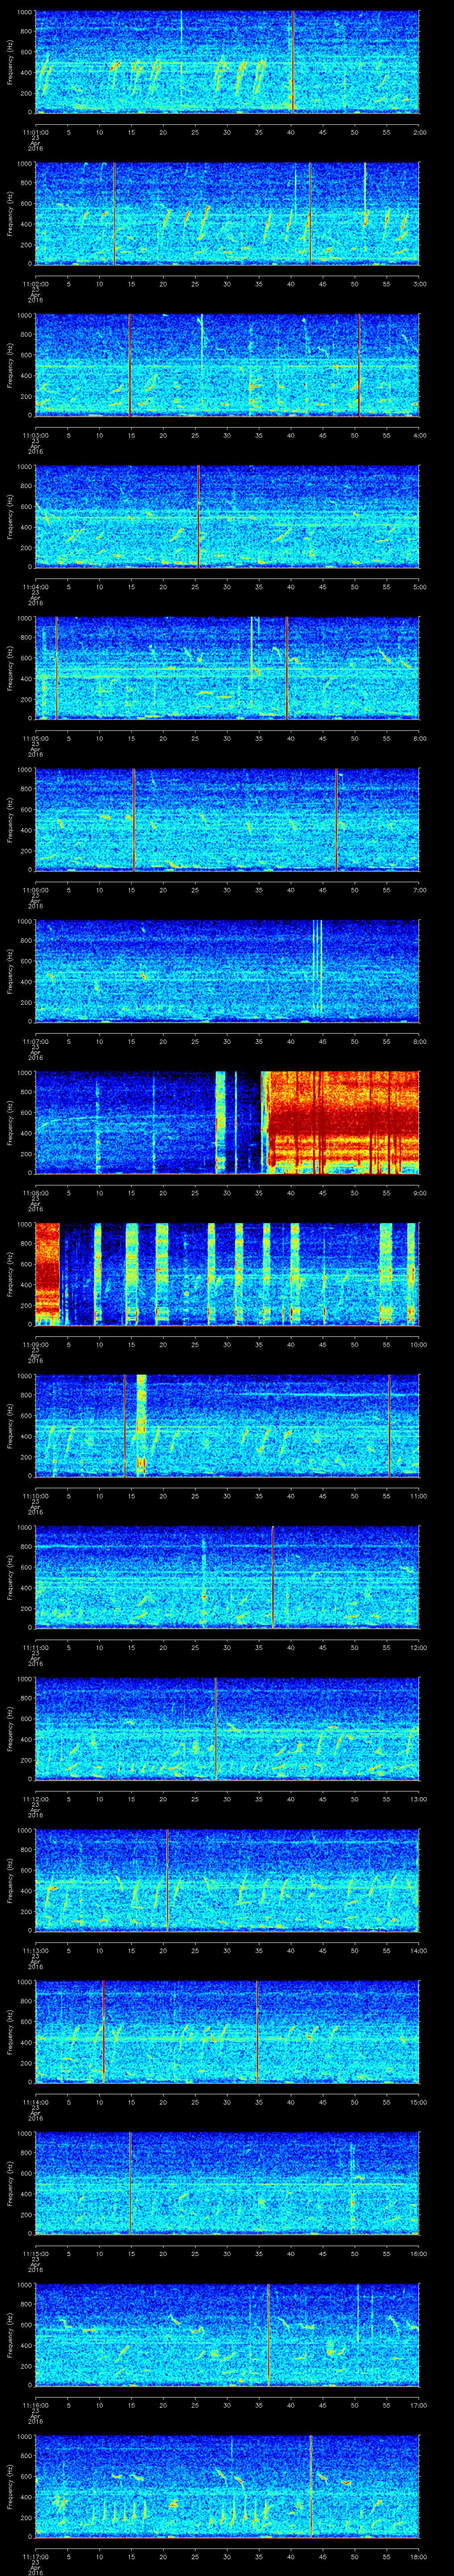Click the red spike near 55 s in 11:10:00 spectrogram
The width and height of the screenshot is (454, 2576).
[389, 1425]
